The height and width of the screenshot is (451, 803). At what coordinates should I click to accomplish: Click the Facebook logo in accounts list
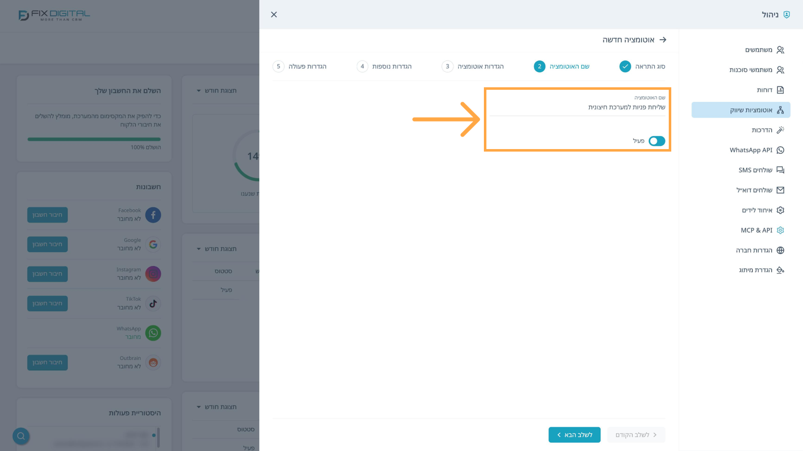pos(153,215)
